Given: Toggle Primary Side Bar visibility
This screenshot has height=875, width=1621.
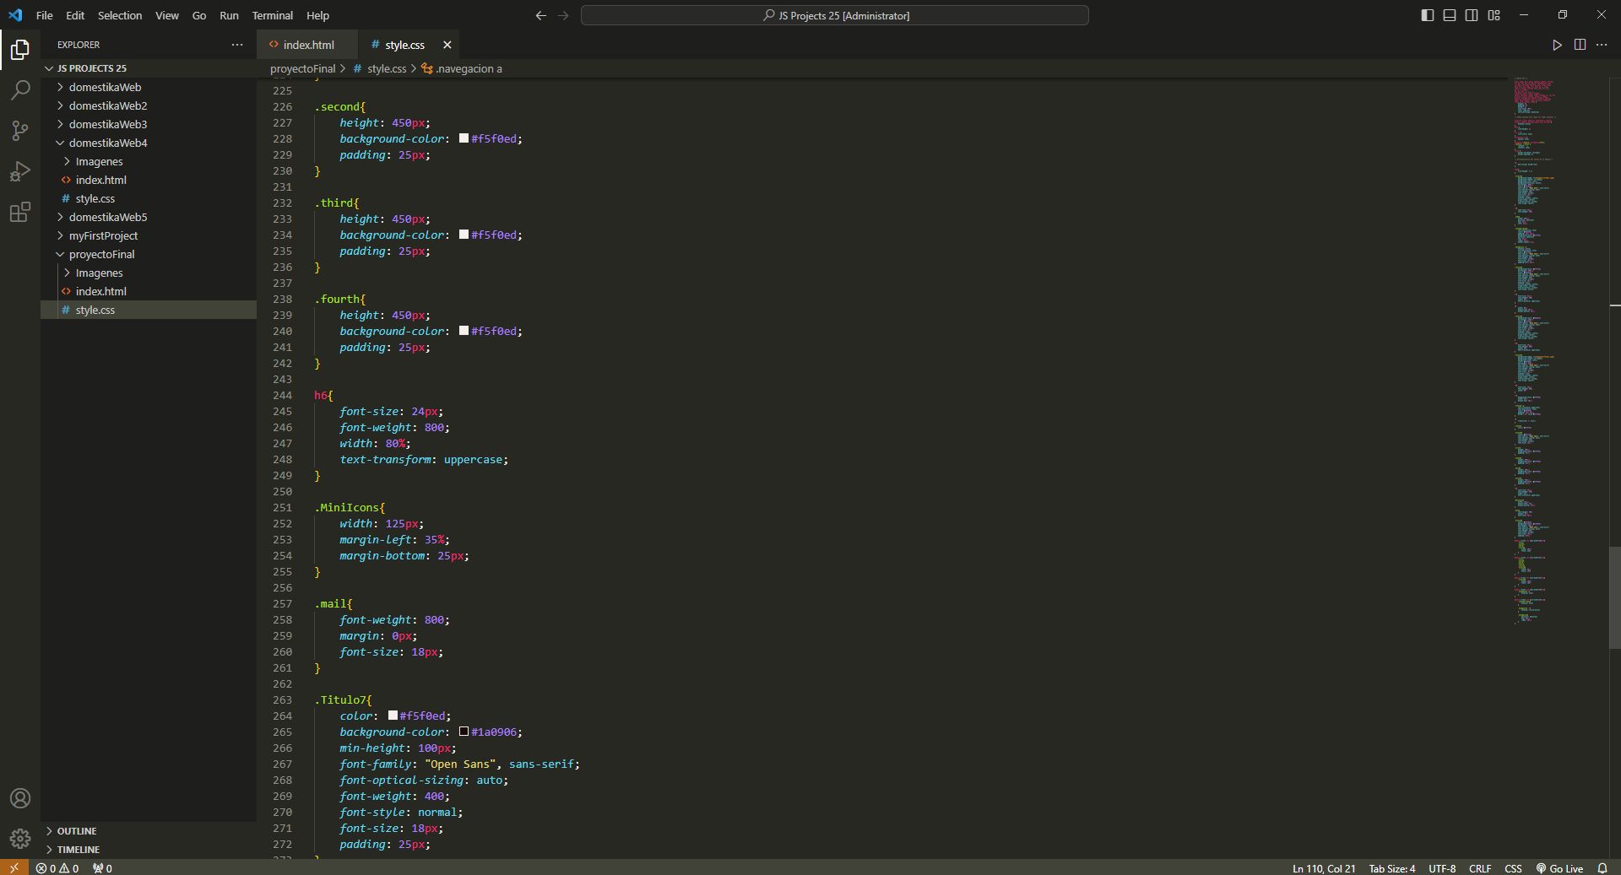Looking at the screenshot, I should click(1428, 15).
